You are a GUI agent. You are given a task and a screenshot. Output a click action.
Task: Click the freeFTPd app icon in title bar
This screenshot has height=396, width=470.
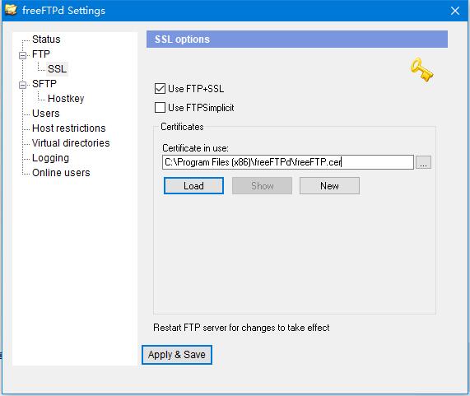click(x=11, y=10)
